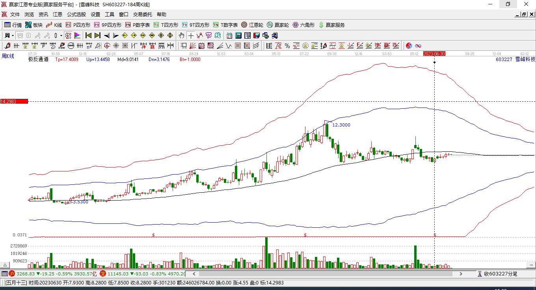This screenshot has width=536, height=290.
Task: Click the black right arrow icon
Action: pyautogui.click(x=115, y=35)
